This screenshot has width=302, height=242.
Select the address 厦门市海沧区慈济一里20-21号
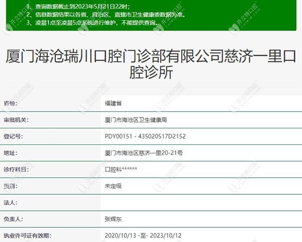(x=143, y=153)
